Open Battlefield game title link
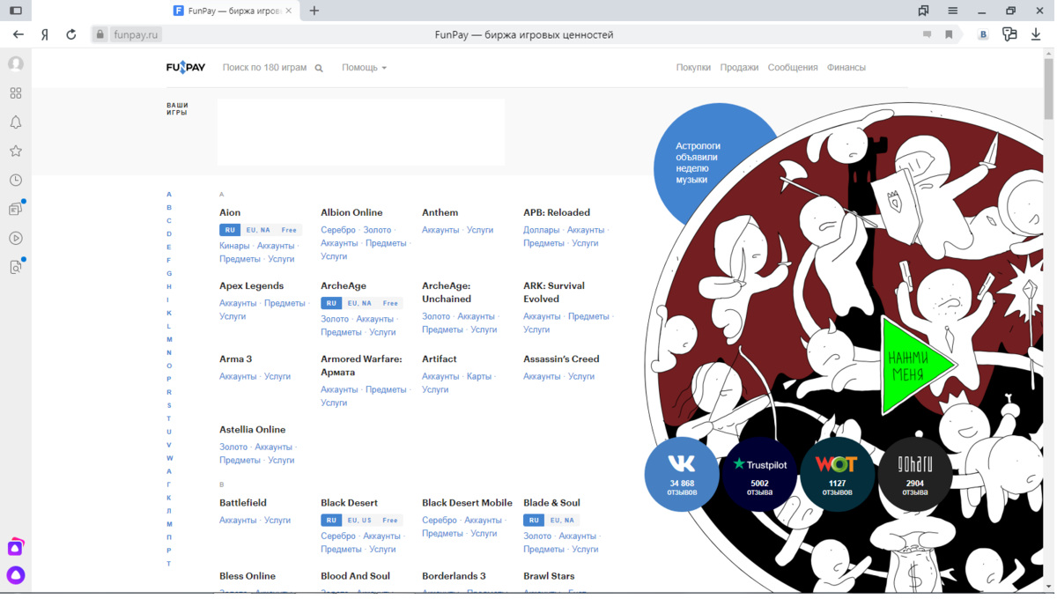This screenshot has height=599, width=1057. [x=243, y=502]
